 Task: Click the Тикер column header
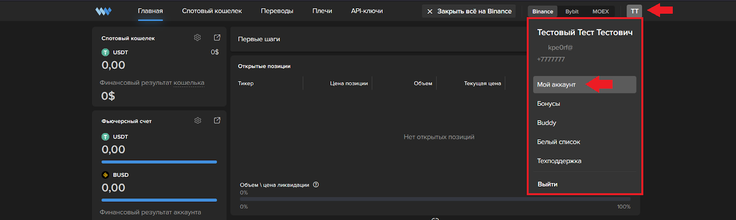246,83
